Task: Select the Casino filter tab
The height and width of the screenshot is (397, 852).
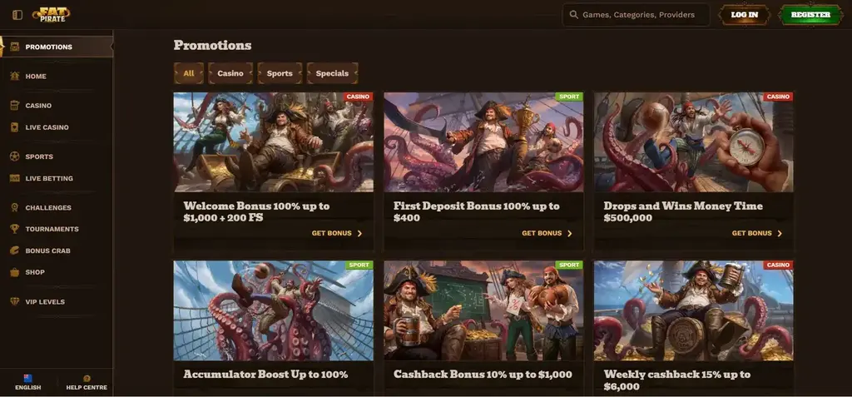Action: pos(230,73)
